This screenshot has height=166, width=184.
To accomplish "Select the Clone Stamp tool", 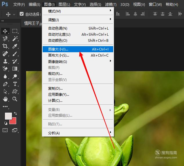I will [x=5, y=61].
